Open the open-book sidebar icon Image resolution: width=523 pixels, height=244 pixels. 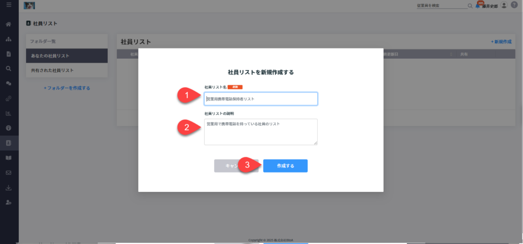(9, 158)
